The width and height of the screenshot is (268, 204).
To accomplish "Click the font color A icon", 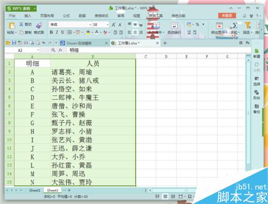I will pyautogui.click(x=96, y=32).
